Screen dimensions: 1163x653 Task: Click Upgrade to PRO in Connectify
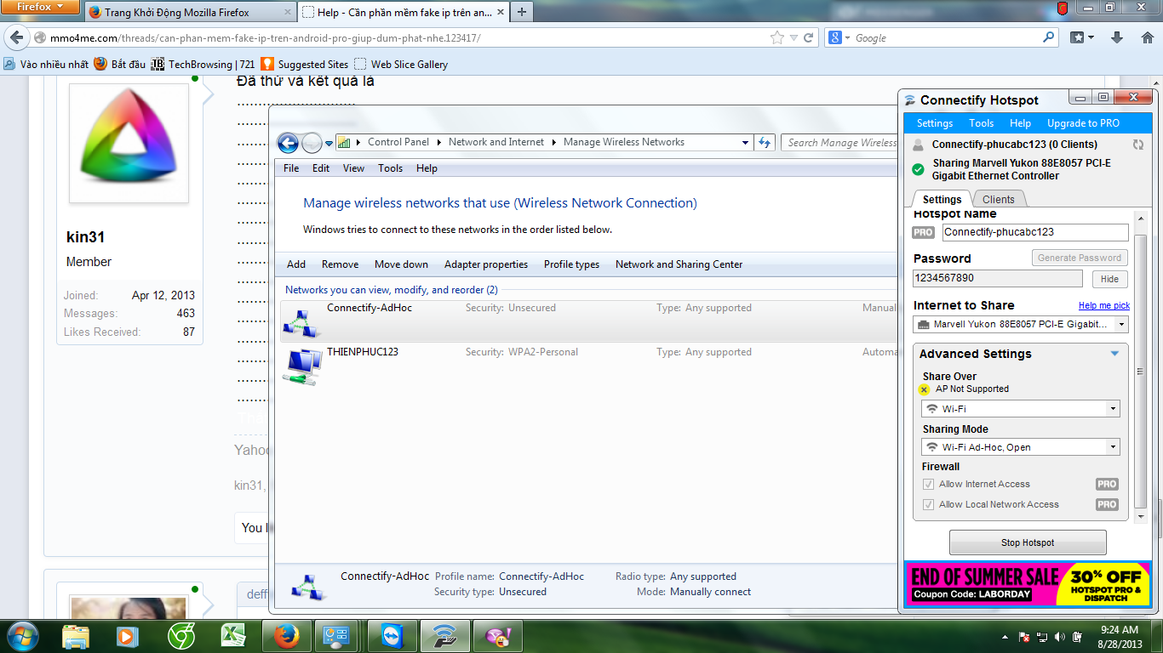click(x=1083, y=123)
